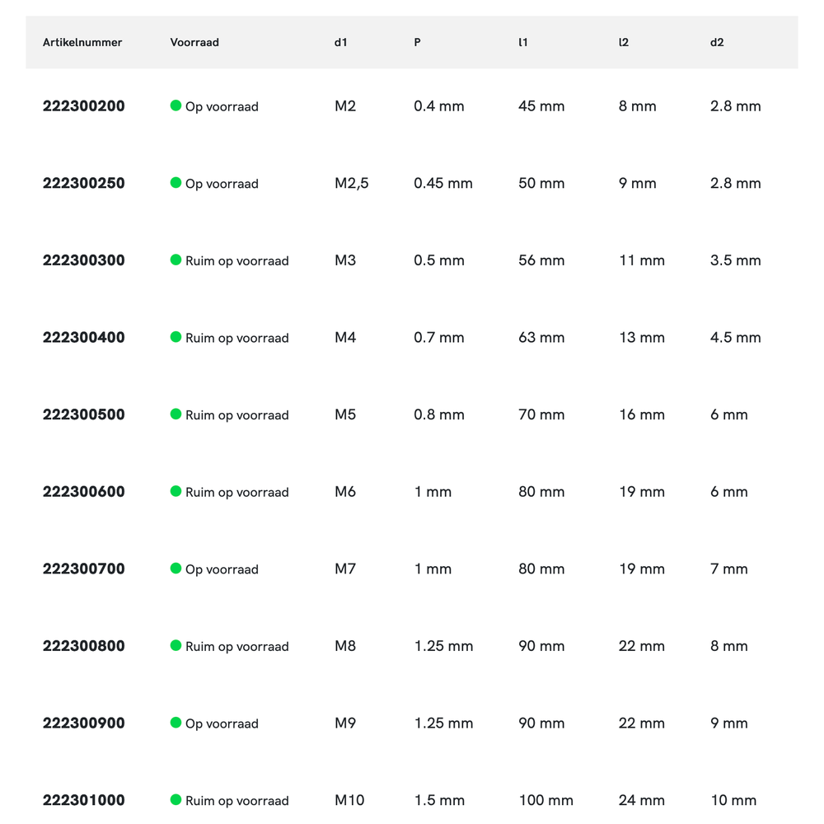This screenshot has width=824, height=824.
Task: Click the green status dot for 222301000
Action: point(176,799)
